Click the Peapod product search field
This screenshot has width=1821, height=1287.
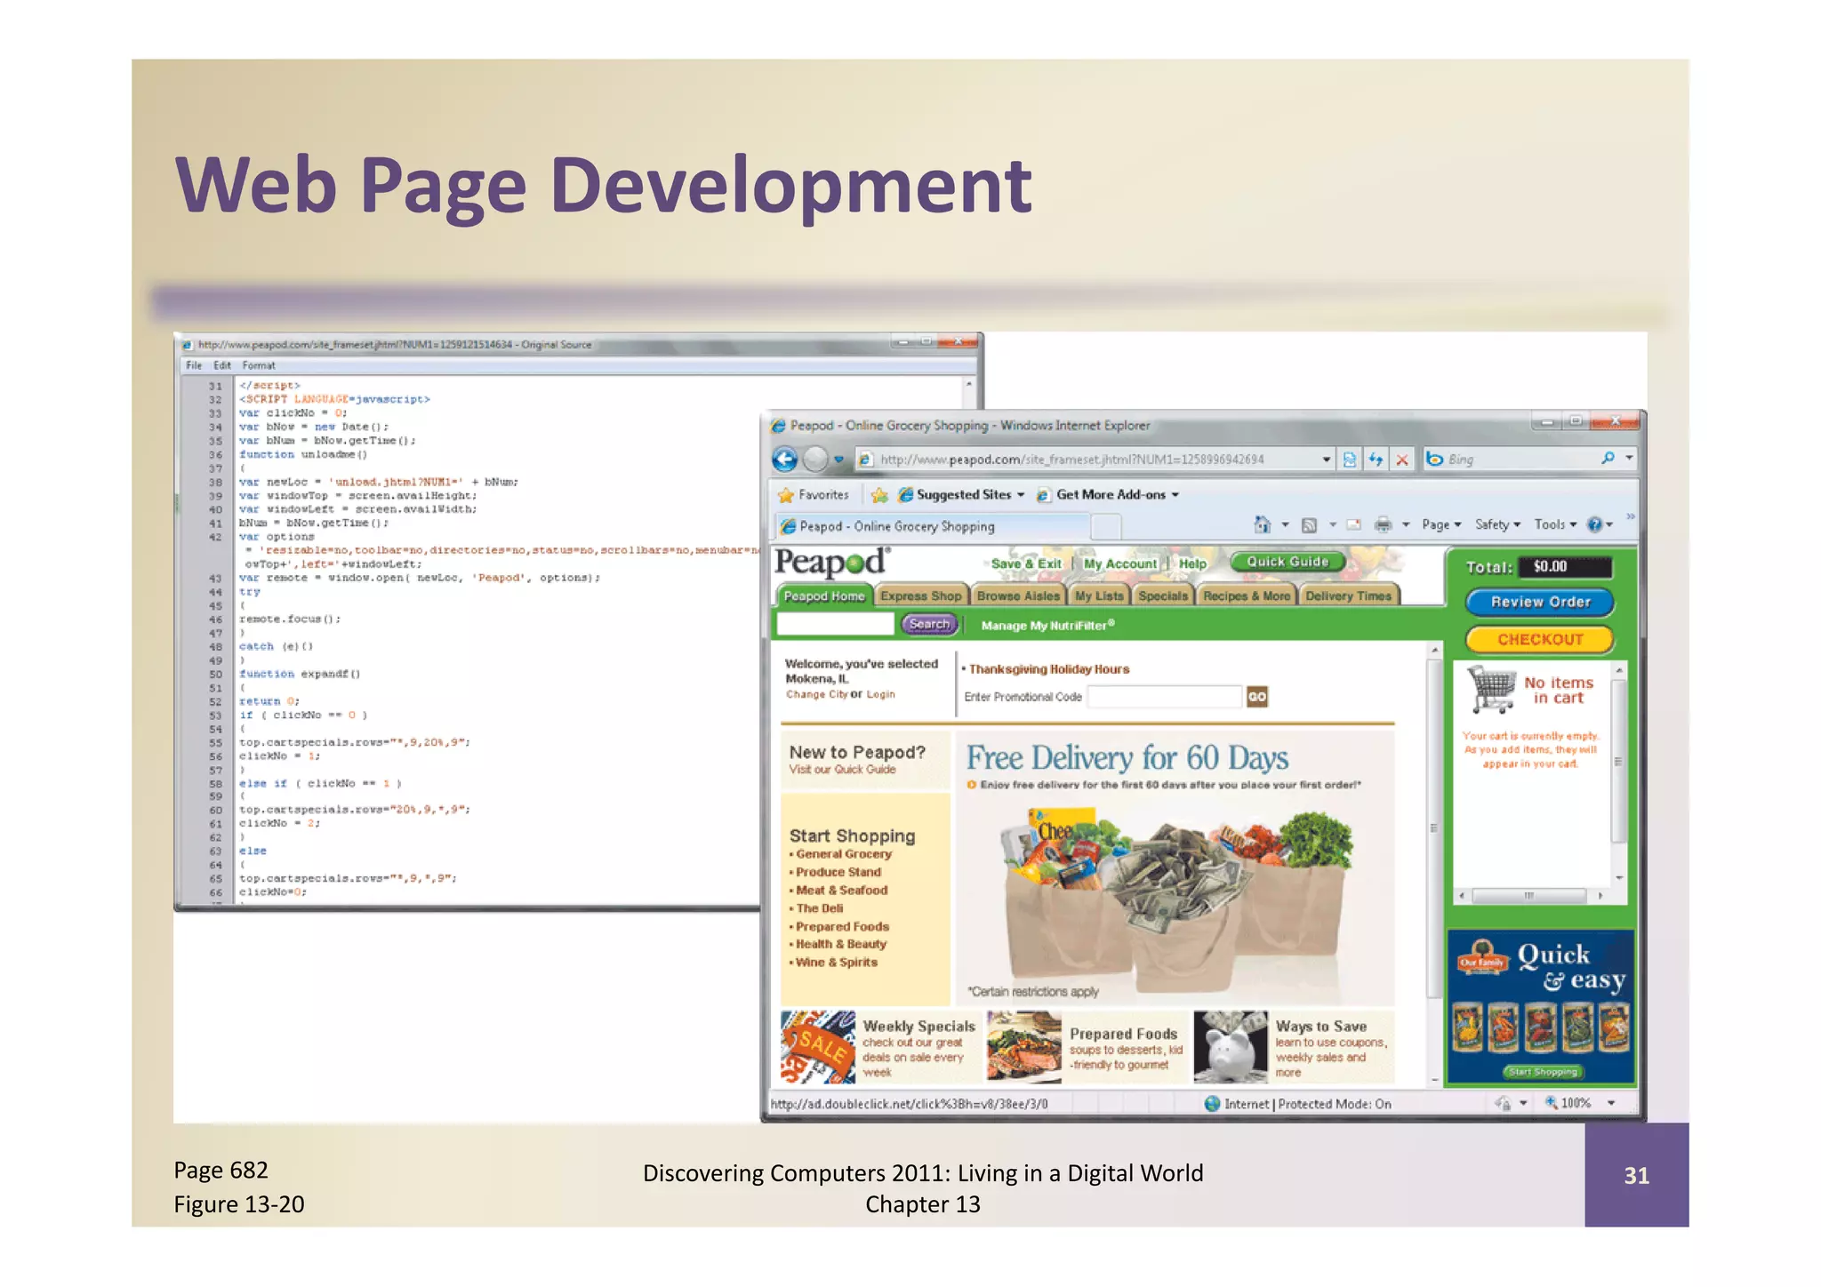[836, 624]
